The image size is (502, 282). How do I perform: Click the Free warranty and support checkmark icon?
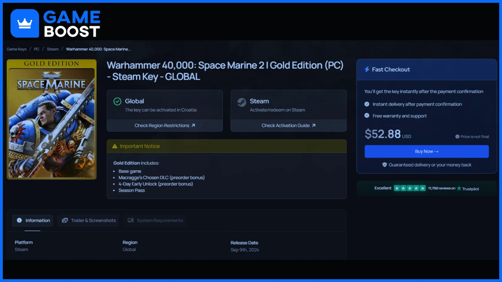(367, 116)
